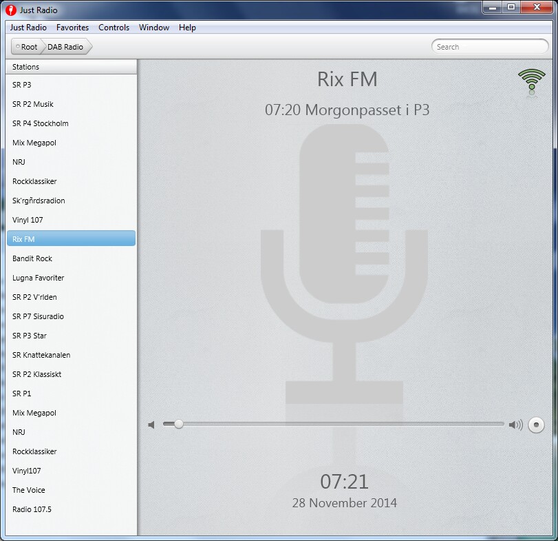This screenshot has width=558, height=541.
Task: Click the low volume speaker icon
Action: [151, 425]
